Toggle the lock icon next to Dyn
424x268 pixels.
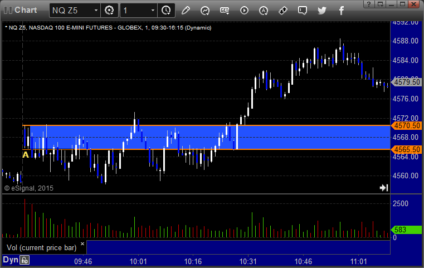25,260
